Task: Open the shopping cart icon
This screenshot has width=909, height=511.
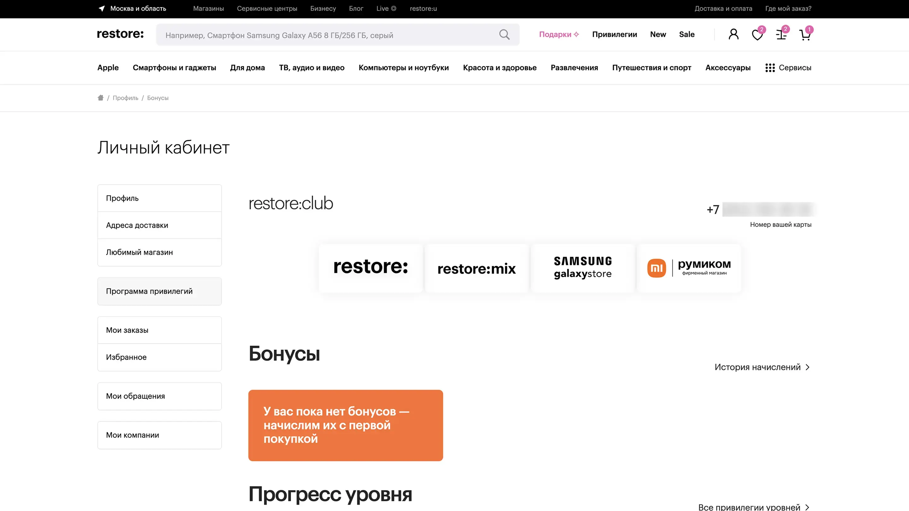Action: point(805,35)
